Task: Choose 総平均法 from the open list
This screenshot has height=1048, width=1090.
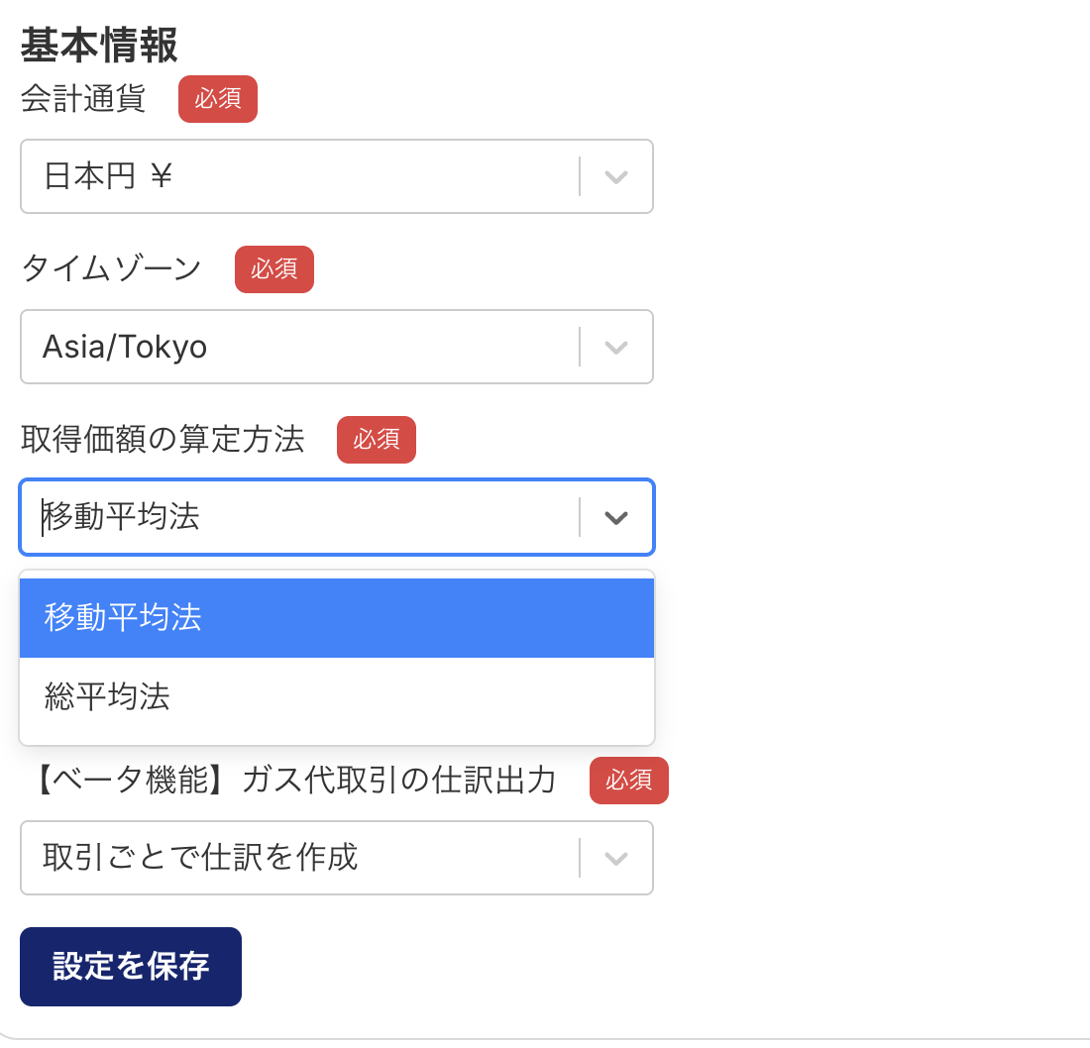Action: [337, 697]
